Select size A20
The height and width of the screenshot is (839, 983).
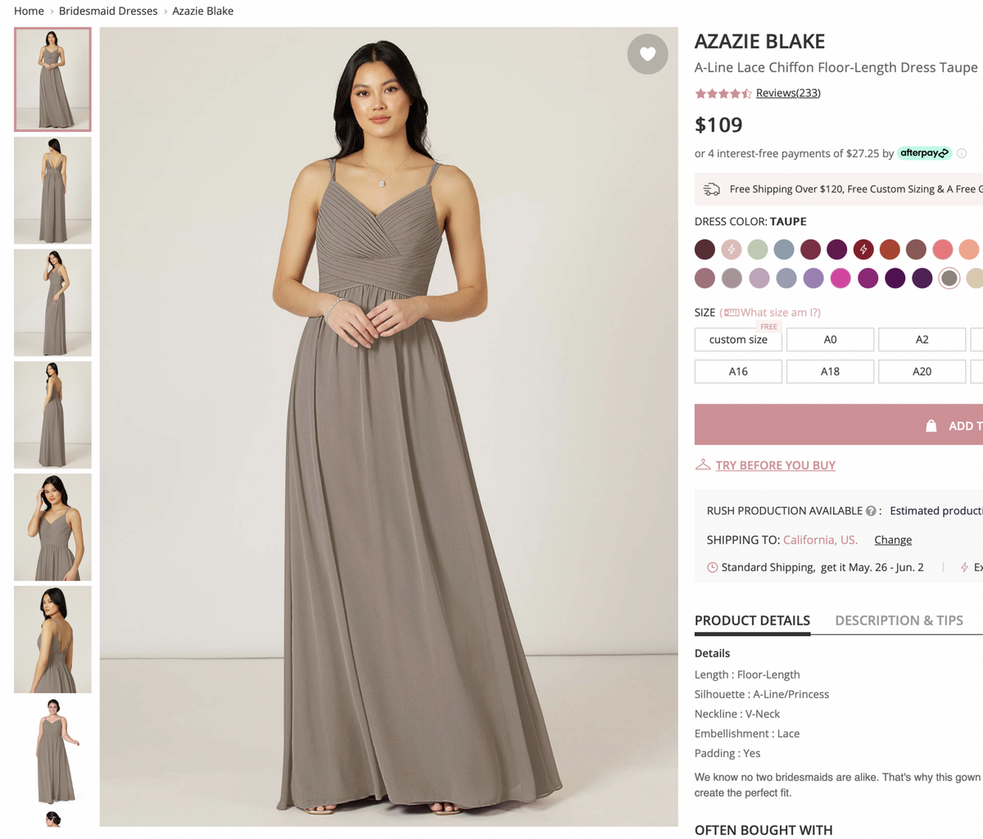(922, 371)
